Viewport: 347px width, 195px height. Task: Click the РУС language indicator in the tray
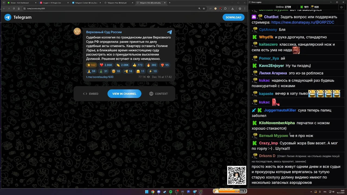pos(325,192)
